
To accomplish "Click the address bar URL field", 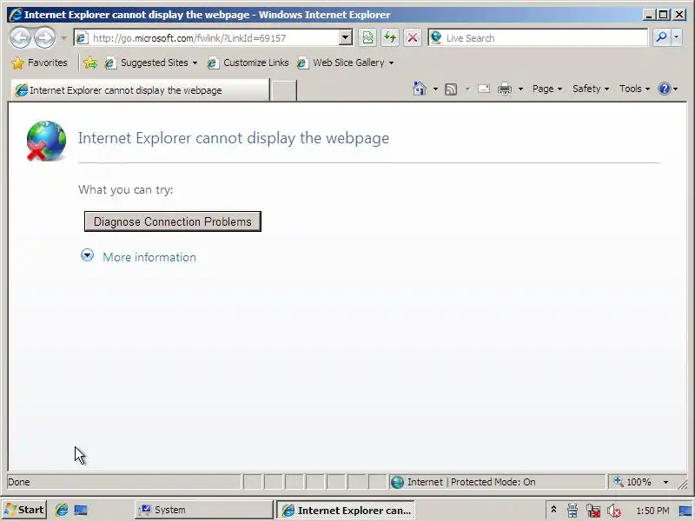I will (206, 38).
